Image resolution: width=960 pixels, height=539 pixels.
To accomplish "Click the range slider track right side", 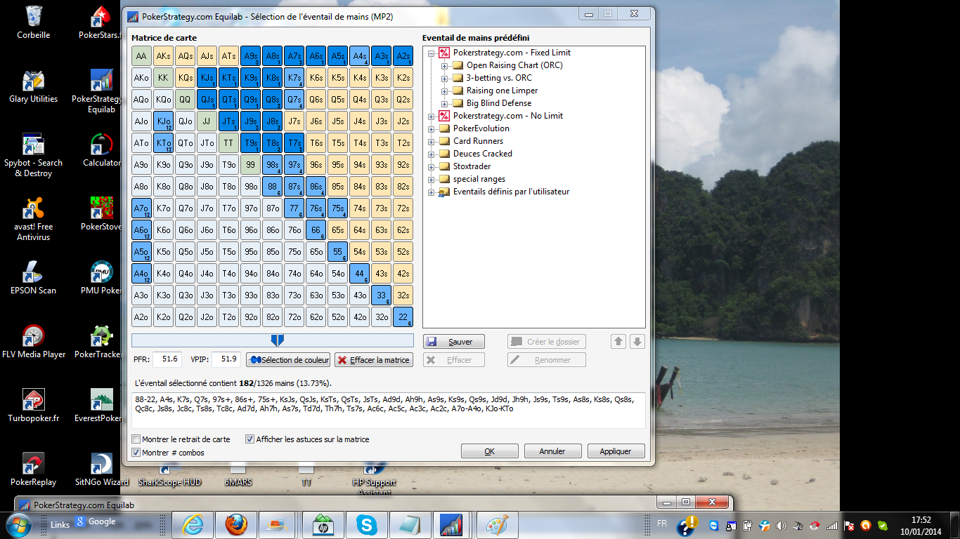I will tap(349, 340).
